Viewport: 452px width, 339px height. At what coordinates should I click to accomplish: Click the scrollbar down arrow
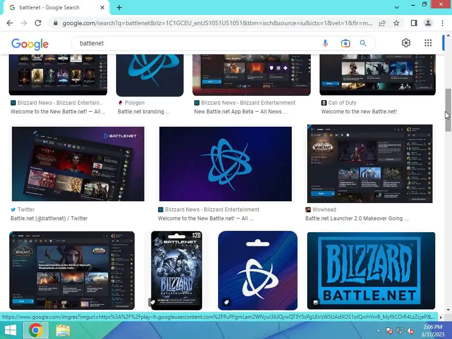(448, 310)
